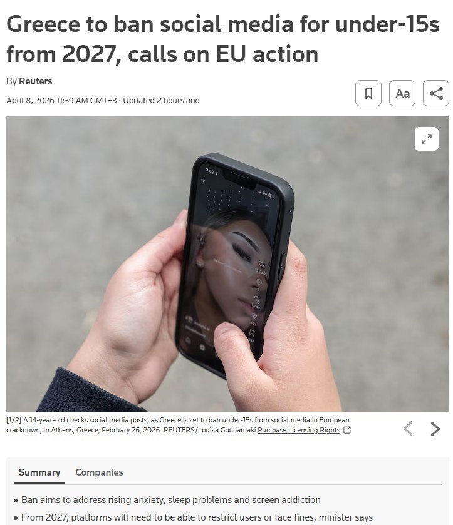This screenshot has height=525, width=453.
Task: Open the Reuters author byline
Action: [x=35, y=81]
